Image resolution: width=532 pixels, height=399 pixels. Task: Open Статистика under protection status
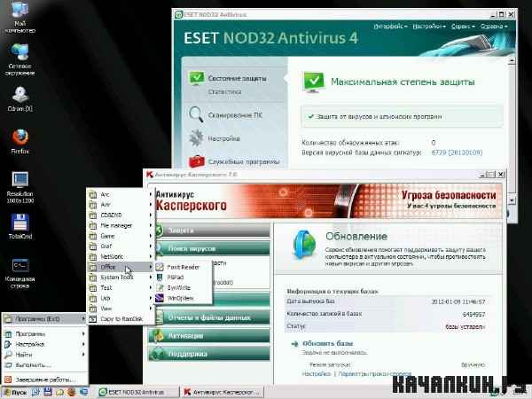pos(224,91)
